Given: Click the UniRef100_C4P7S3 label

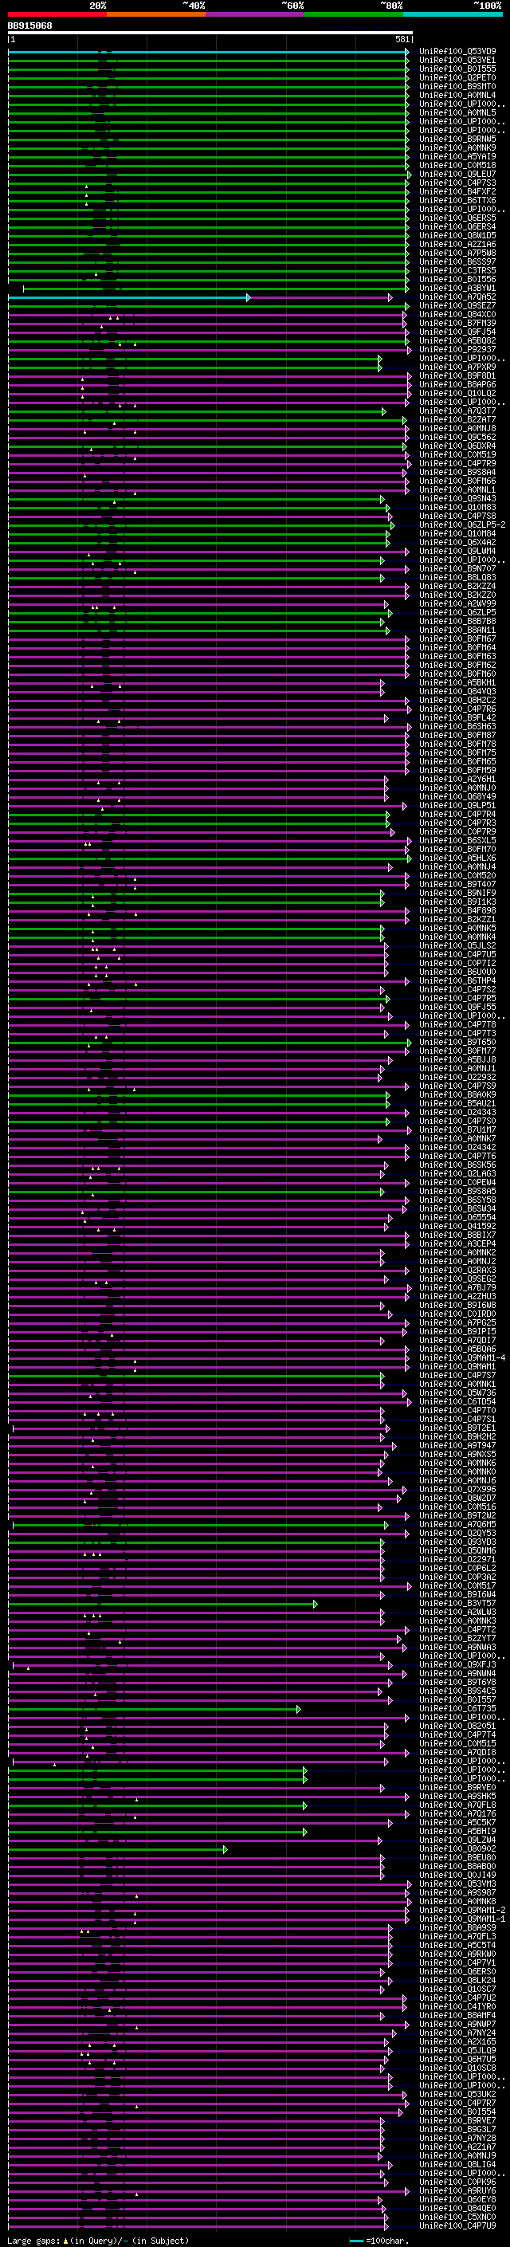Looking at the screenshot, I should (457, 183).
